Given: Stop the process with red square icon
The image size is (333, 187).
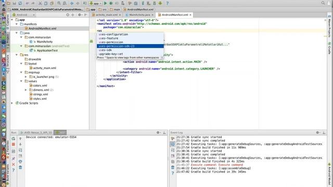Looking at the screenshot, I should click(14, 144).
